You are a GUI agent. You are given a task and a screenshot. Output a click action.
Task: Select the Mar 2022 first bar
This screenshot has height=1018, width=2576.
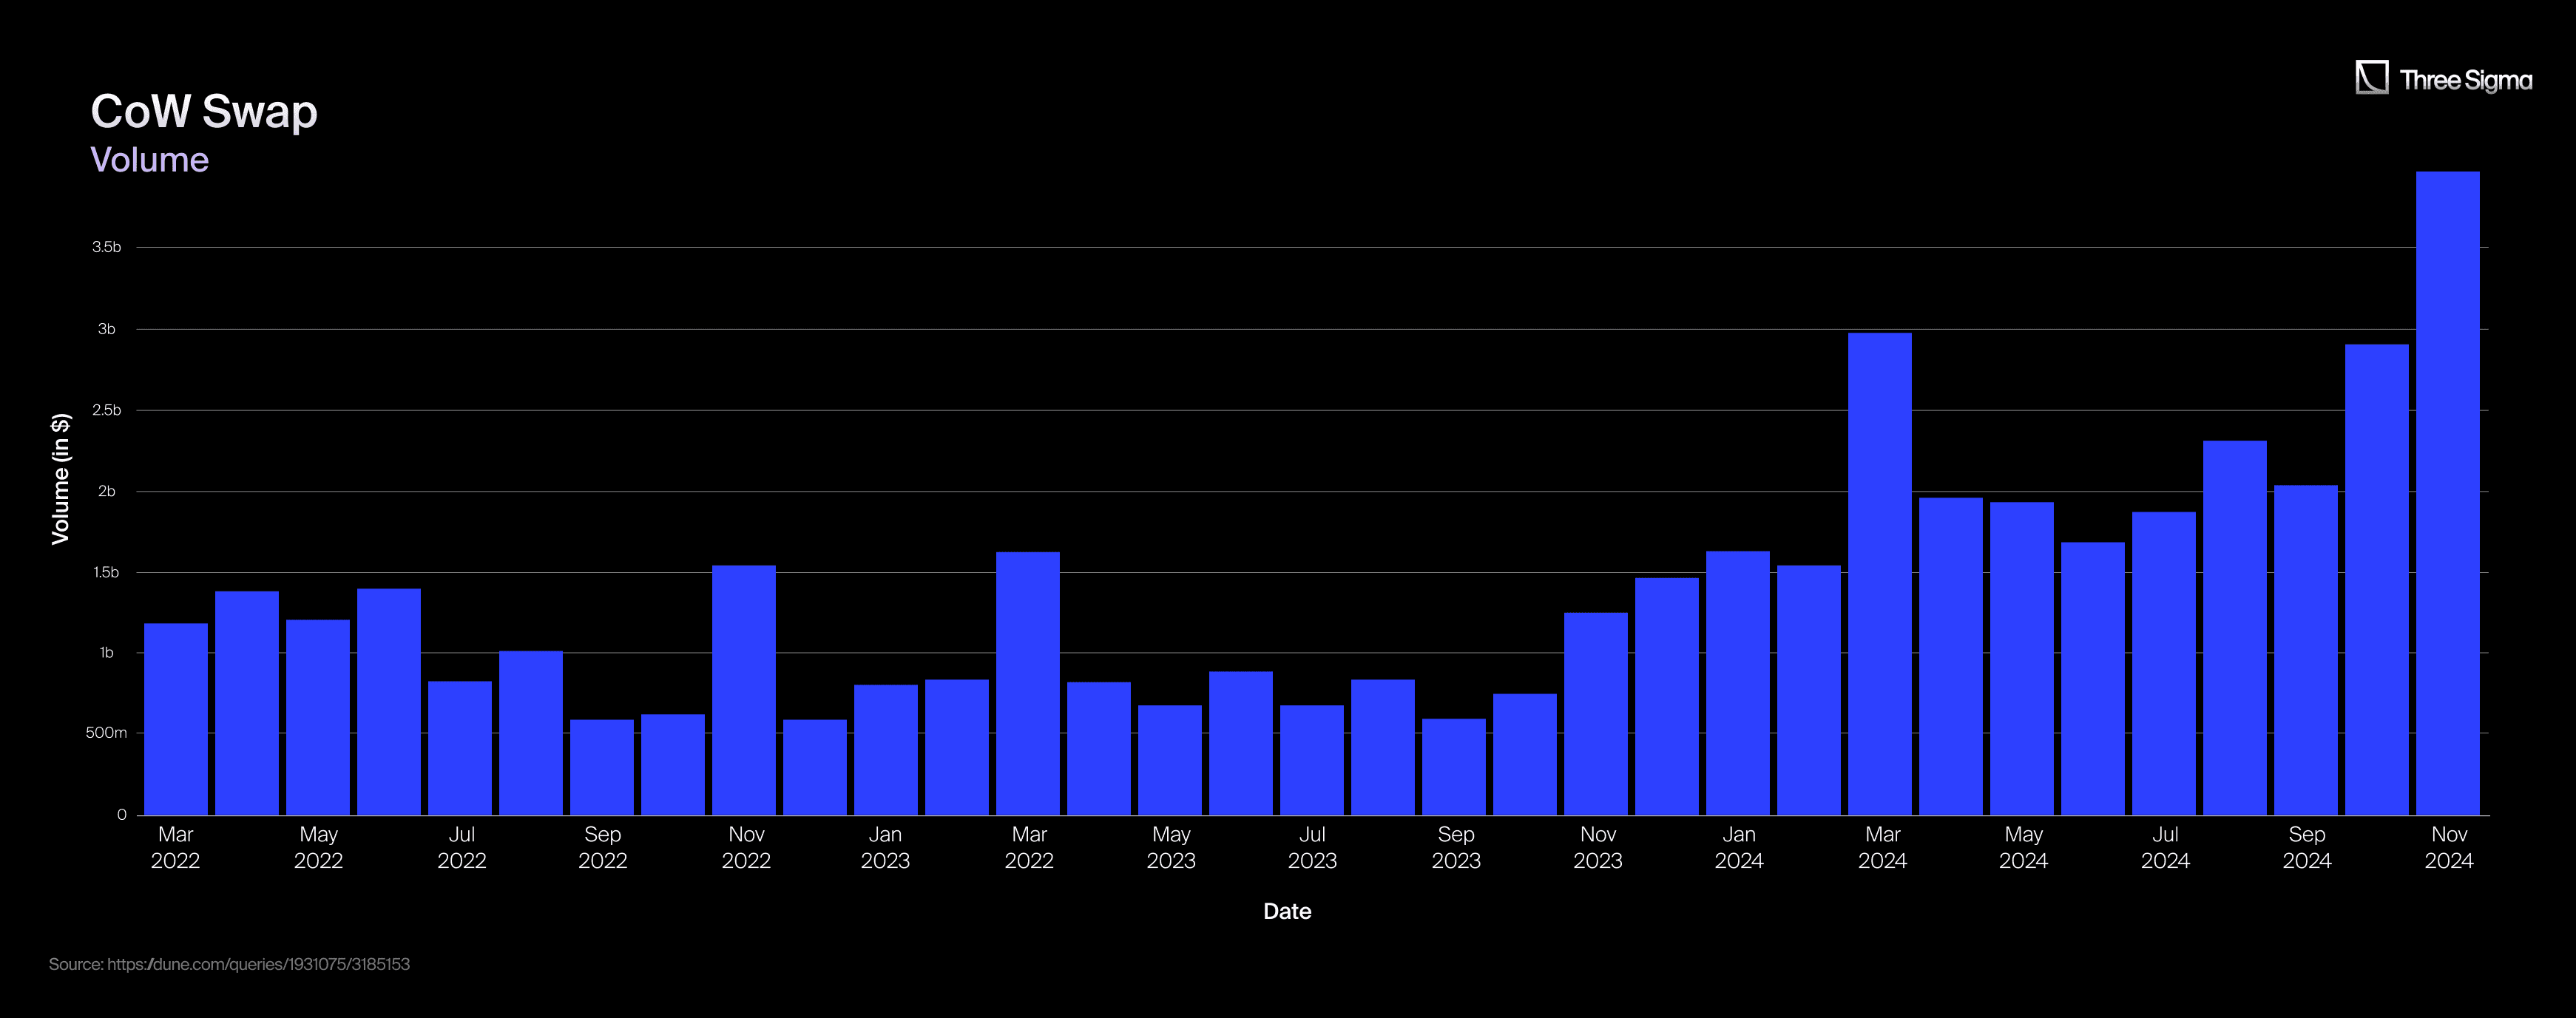(176, 718)
